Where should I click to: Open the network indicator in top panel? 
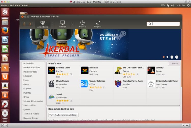tap(168, 5)
